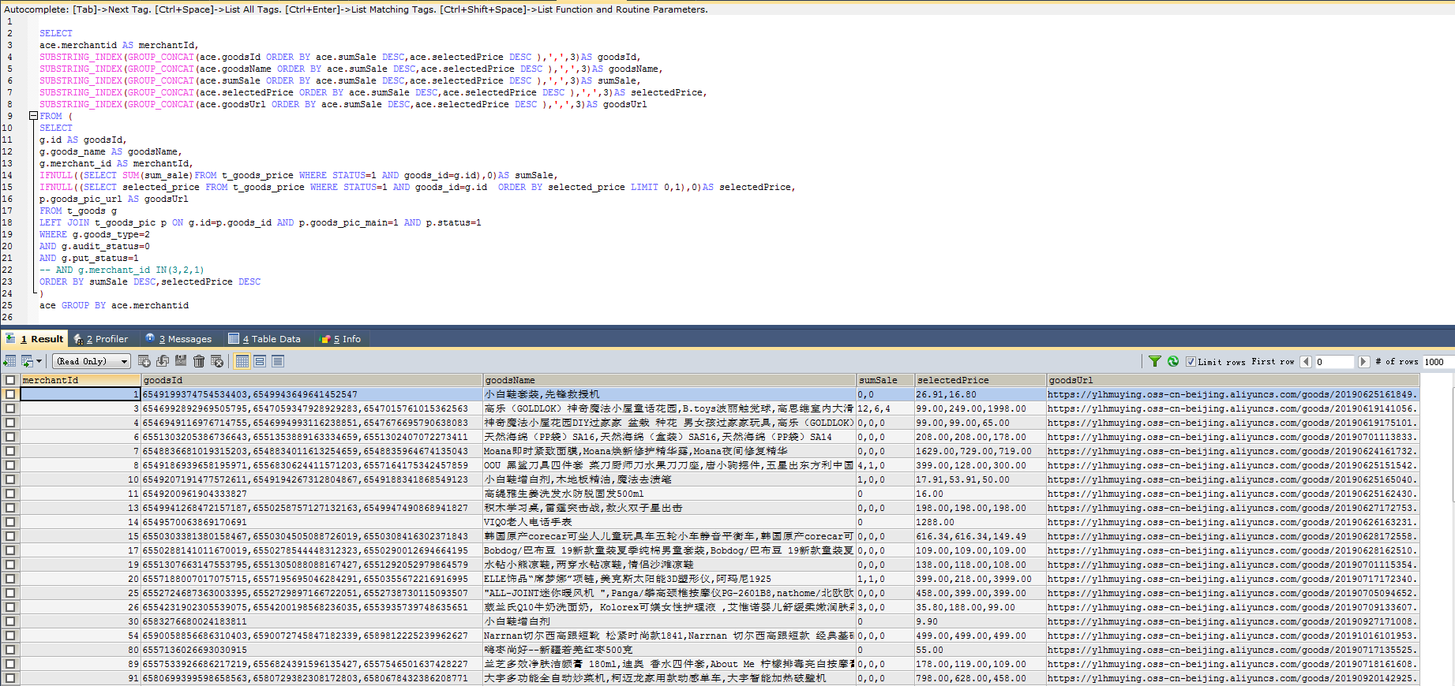1455x686 pixels.
Task: Open the green filter funnel icon
Action: [x=1155, y=361]
